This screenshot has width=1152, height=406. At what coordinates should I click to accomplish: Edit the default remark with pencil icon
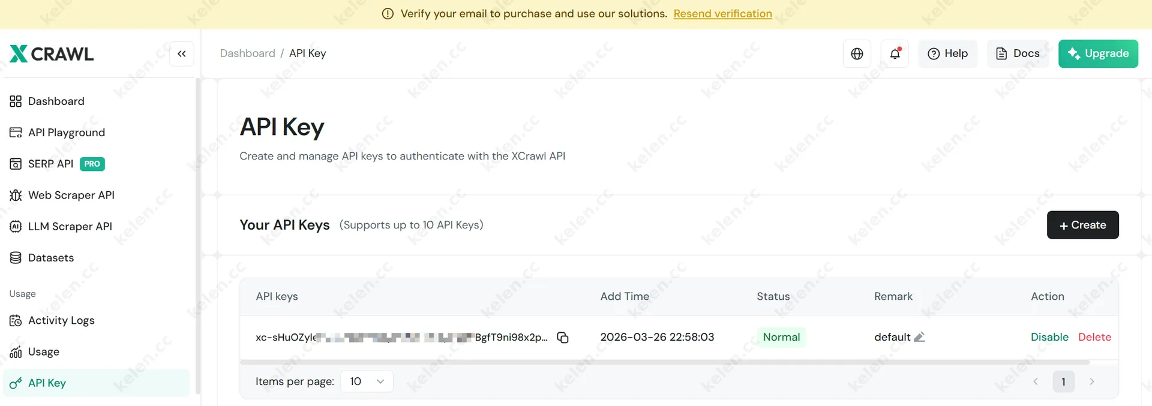(920, 337)
